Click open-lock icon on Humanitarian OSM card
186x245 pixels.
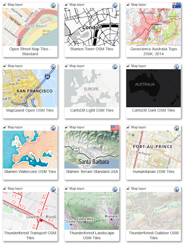128,127
